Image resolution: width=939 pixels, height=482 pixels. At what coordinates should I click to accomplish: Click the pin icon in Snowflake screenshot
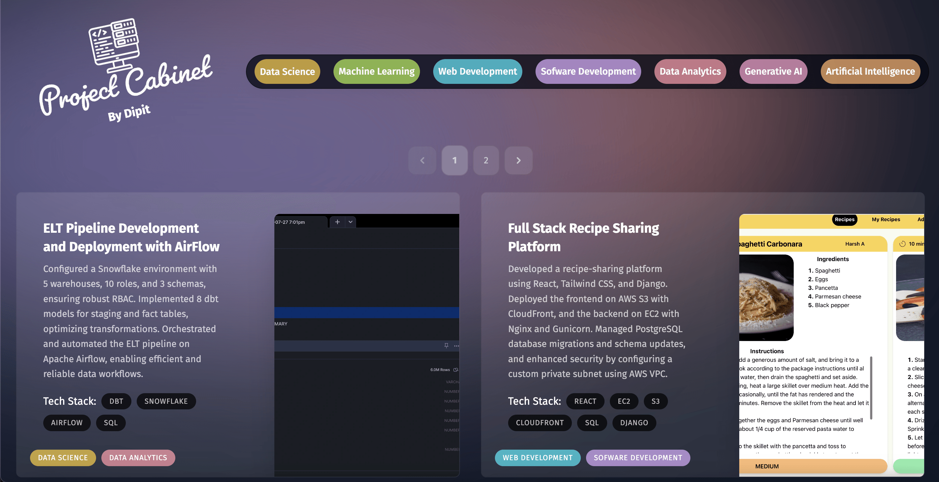pyautogui.click(x=446, y=345)
